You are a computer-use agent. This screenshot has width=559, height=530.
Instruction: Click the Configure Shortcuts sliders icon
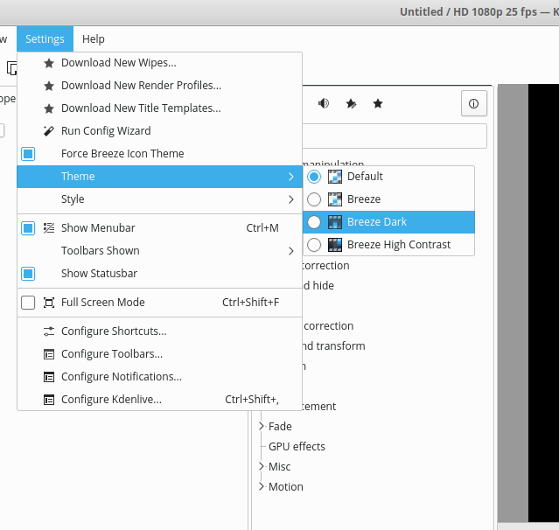point(49,331)
